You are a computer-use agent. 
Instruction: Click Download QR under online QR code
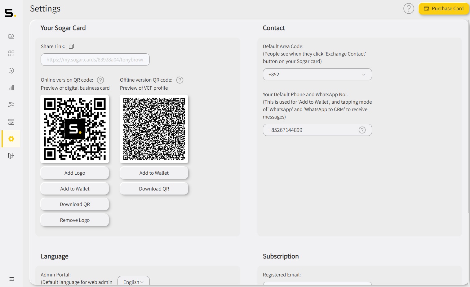coord(75,204)
